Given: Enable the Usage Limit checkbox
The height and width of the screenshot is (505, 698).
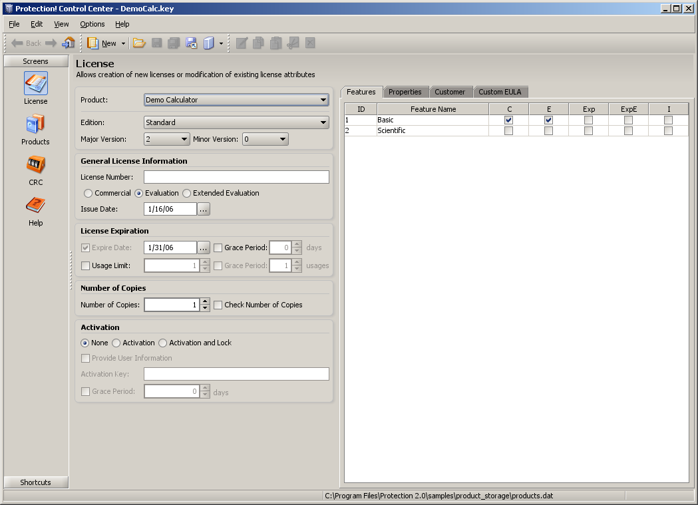Looking at the screenshot, I should pyautogui.click(x=85, y=266).
